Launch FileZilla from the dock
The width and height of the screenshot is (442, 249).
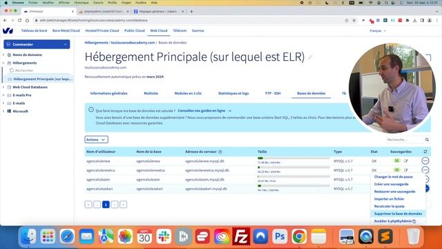[241, 237]
